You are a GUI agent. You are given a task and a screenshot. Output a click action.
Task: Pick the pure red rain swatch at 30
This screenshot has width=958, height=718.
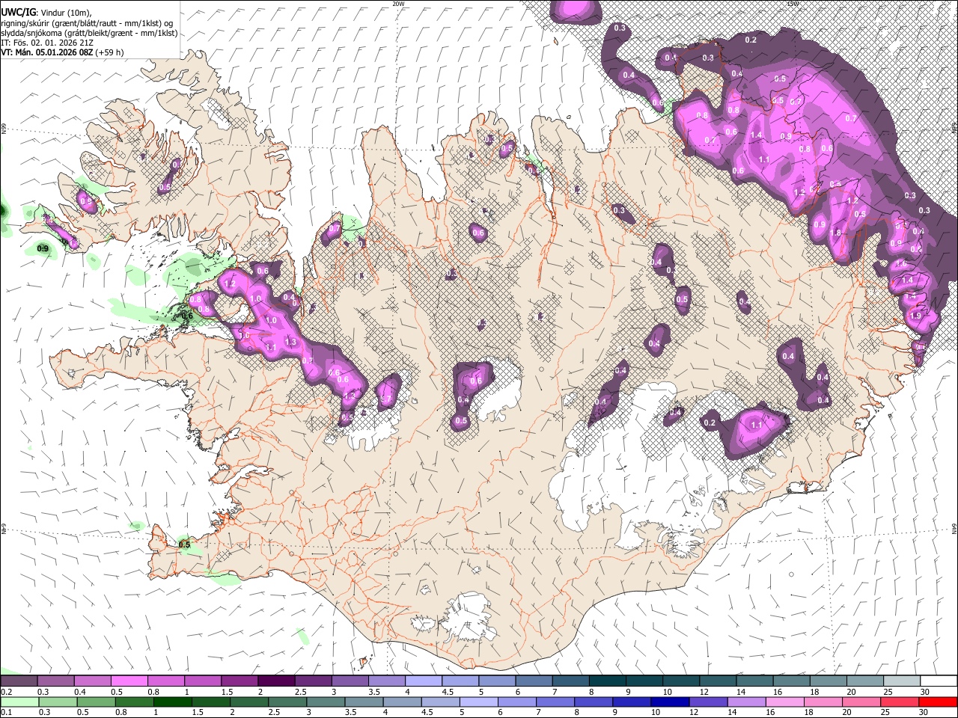[x=939, y=702]
